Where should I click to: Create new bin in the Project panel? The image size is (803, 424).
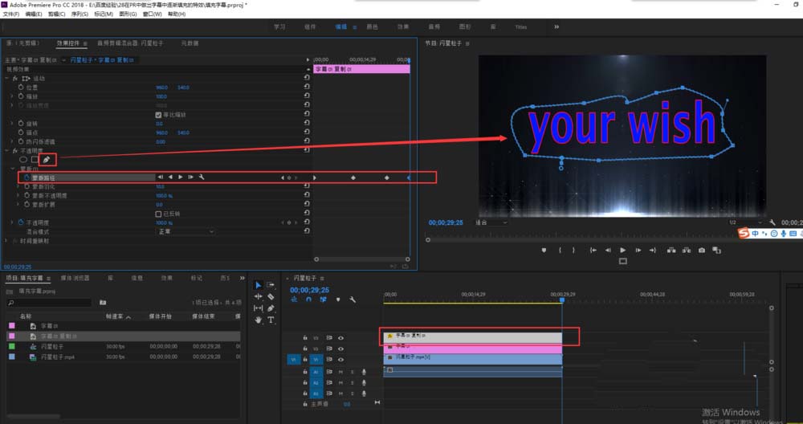tap(103, 303)
